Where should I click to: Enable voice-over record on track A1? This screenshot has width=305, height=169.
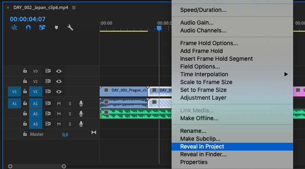point(81,103)
